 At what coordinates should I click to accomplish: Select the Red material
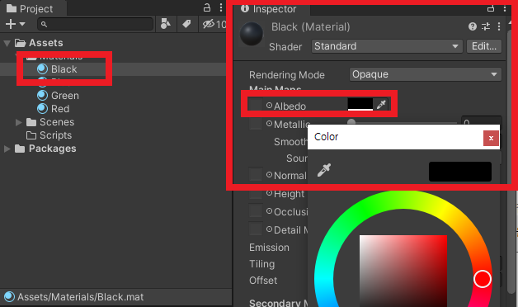tap(53, 109)
